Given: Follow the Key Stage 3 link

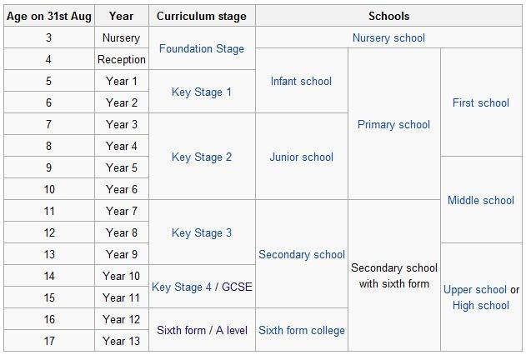Looking at the screenshot, I should tap(201, 232).
